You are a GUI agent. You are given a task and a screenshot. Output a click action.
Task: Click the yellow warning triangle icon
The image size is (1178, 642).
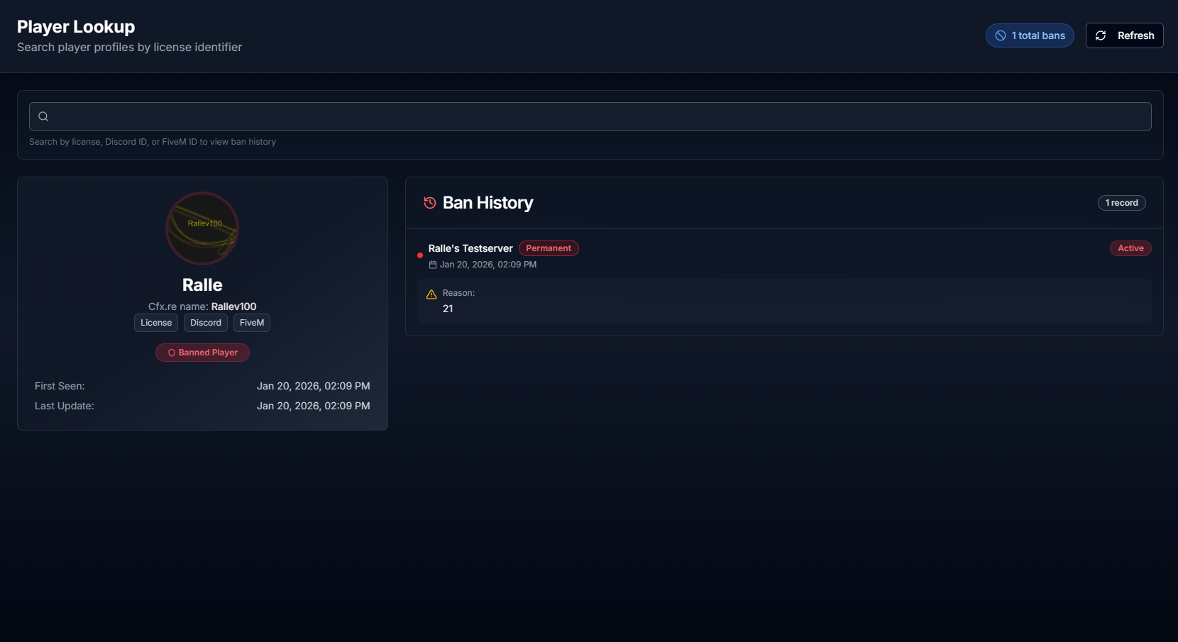click(431, 294)
